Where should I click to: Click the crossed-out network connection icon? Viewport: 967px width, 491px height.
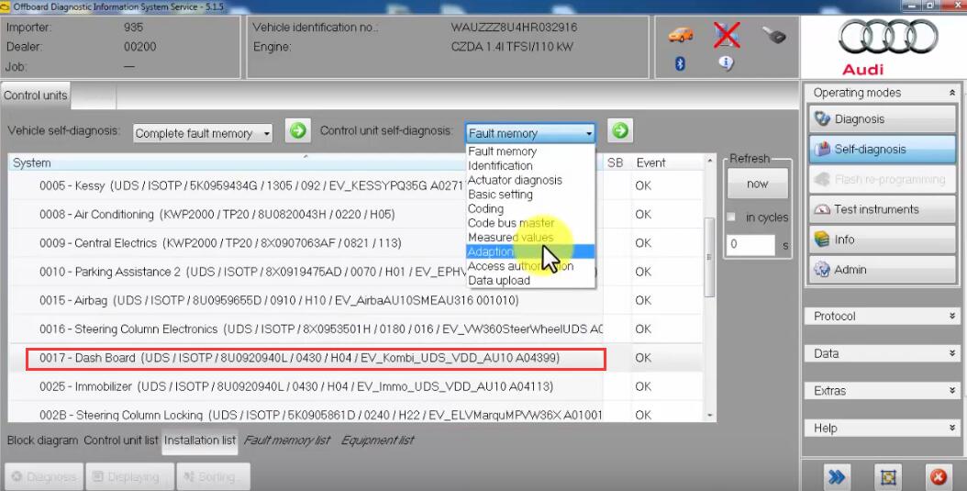pyautogui.click(x=728, y=35)
